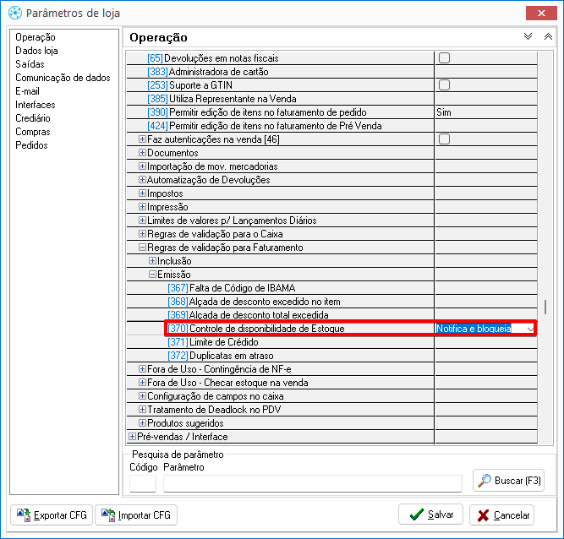The width and height of the screenshot is (564, 539).
Task: Save parameters with the Salvar button
Action: point(430,514)
